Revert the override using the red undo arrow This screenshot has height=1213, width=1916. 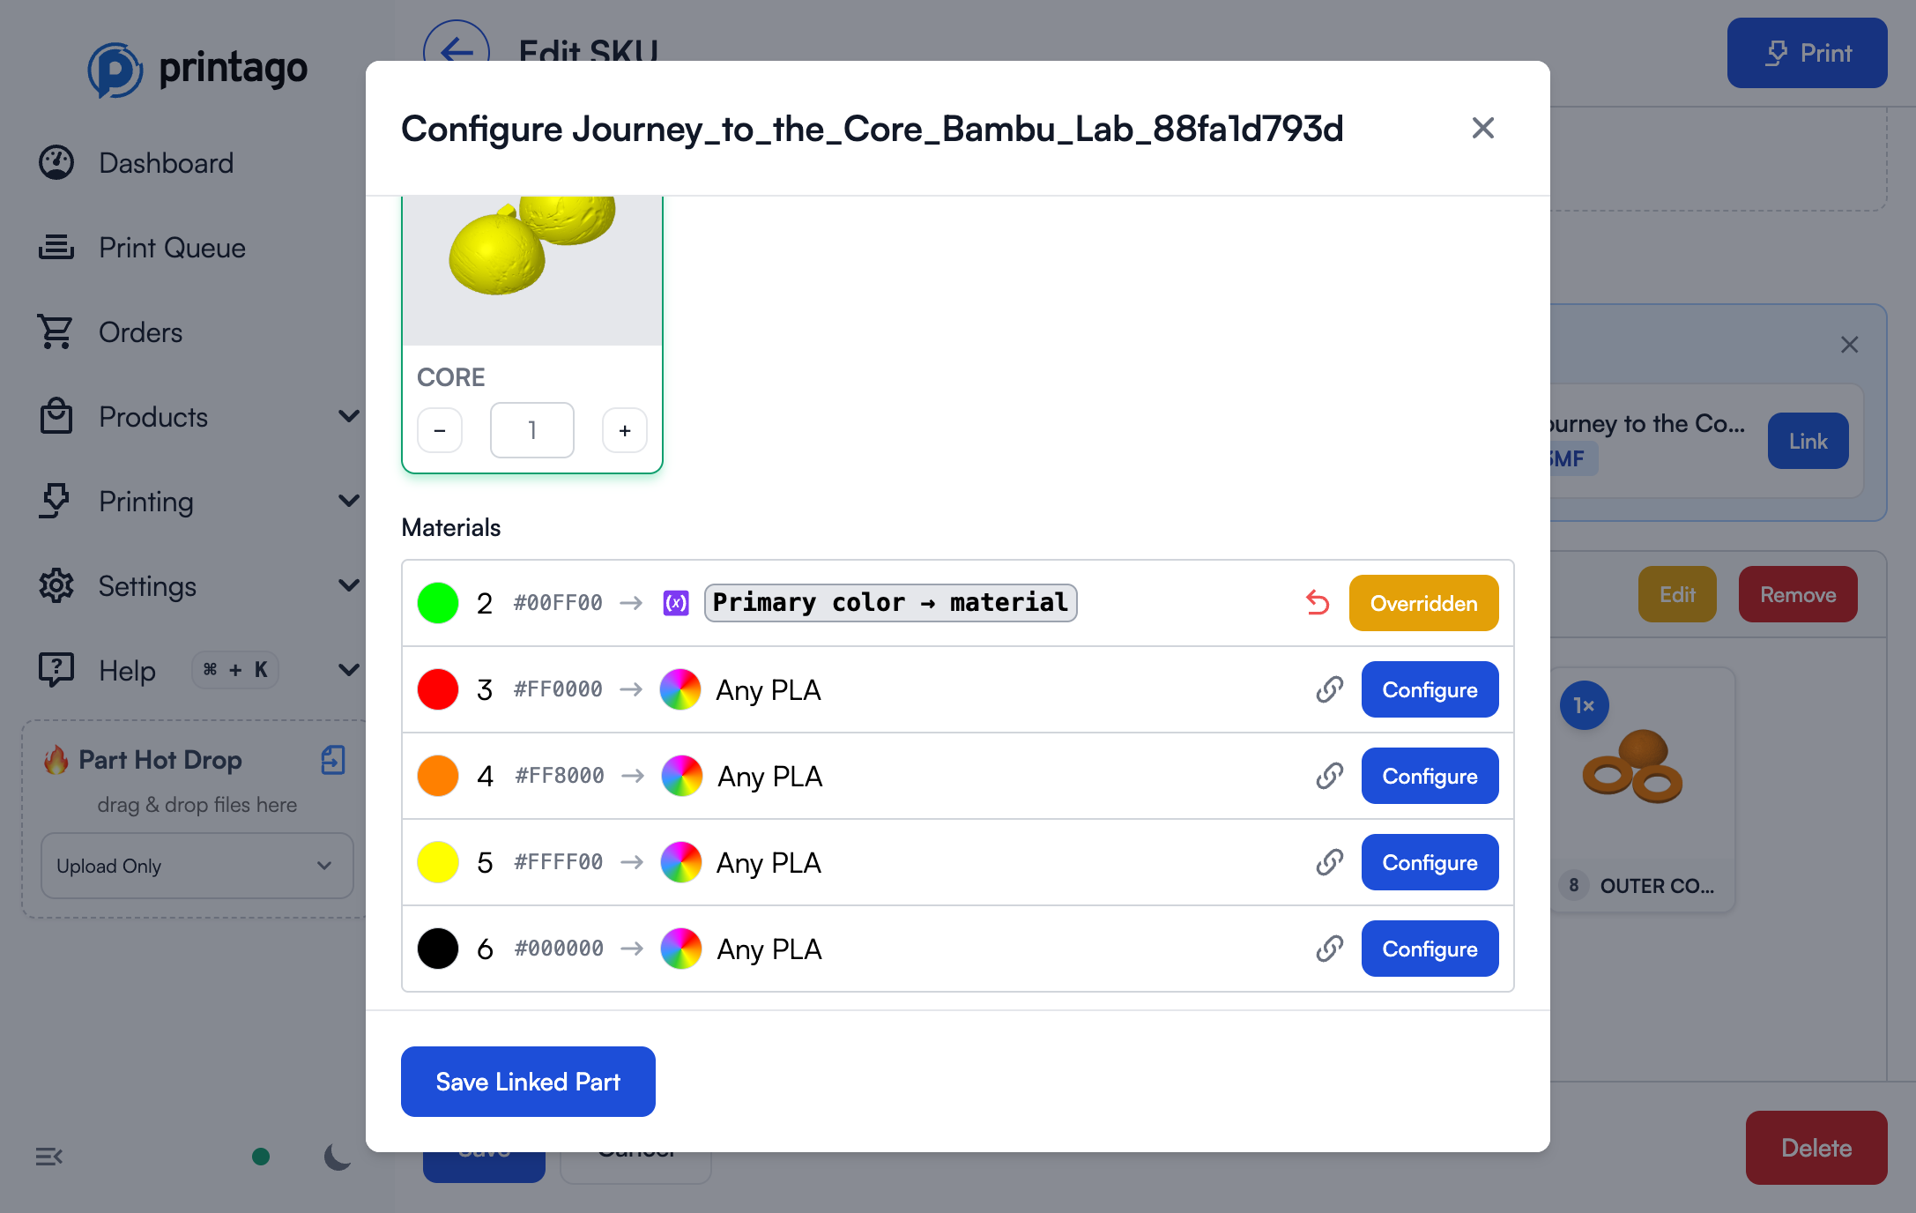pyautogui.click(x=1317, y=603)
